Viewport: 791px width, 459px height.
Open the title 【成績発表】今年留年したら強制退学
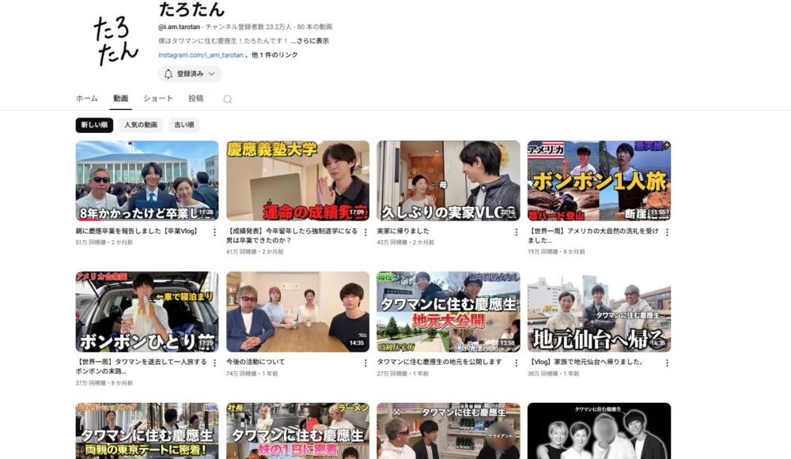point(292,235)
